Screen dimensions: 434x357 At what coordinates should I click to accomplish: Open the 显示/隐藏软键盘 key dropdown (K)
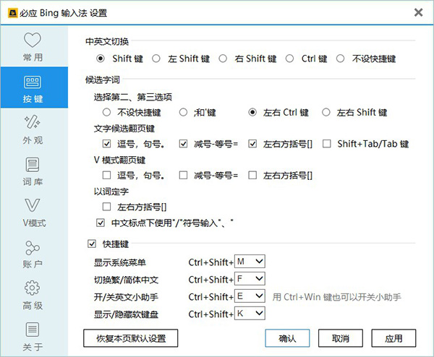point(250,314)
